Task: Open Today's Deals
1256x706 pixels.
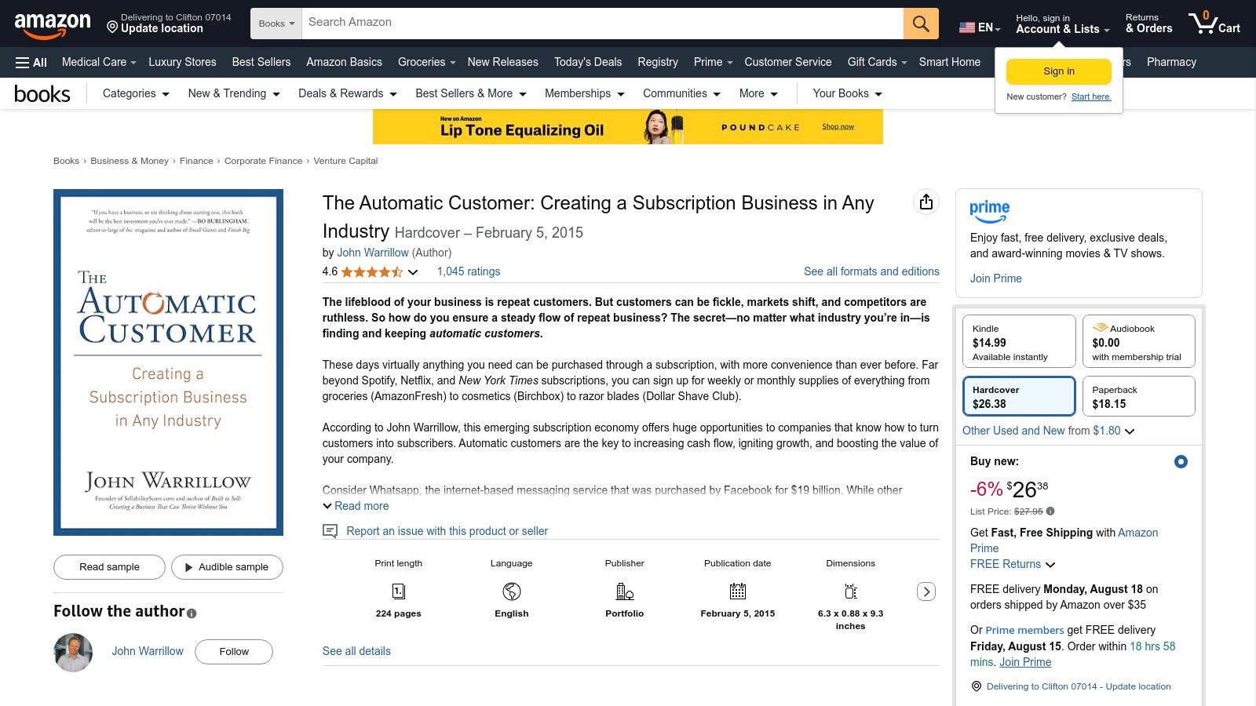Action: [588, 62]
